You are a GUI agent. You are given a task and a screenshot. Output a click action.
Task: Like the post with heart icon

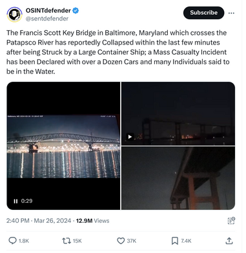pos(121,241)
